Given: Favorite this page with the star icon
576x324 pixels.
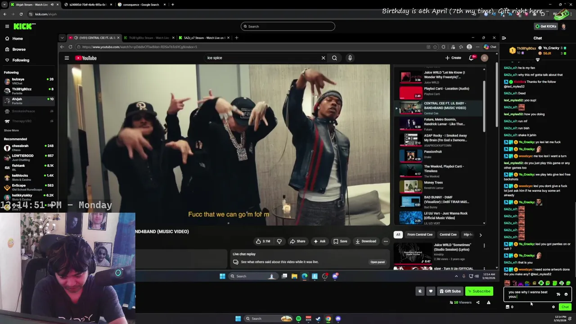Looking at the screenshot, I should click(x=435, y=47).
